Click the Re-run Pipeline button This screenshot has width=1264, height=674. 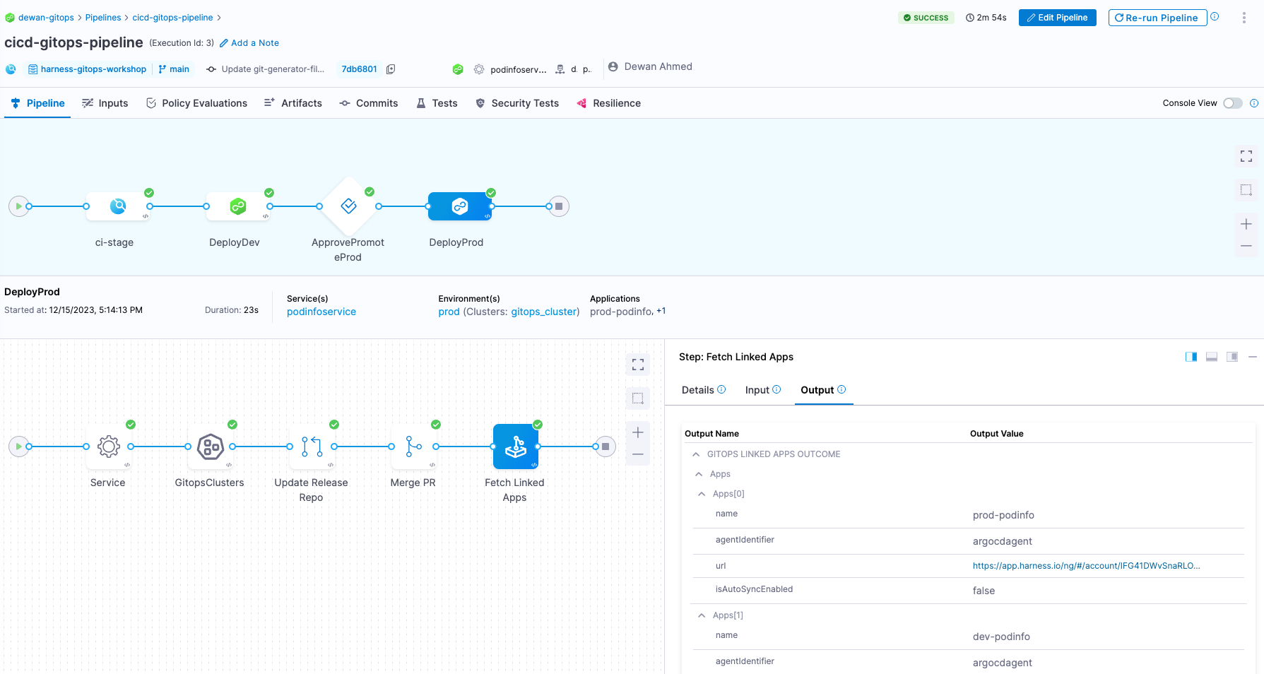(1157, 18)
